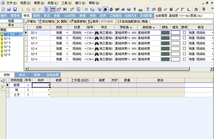The image size is (214, 139).
Task: Click the 自动选配做法 button
Action: click(129, 22)
